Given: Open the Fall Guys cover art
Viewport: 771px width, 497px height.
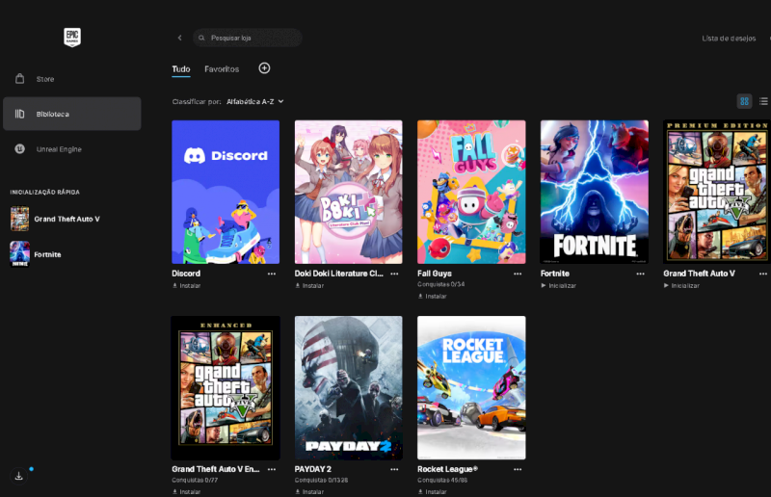Looking at the screenshot, I should (x=471, y=193).
